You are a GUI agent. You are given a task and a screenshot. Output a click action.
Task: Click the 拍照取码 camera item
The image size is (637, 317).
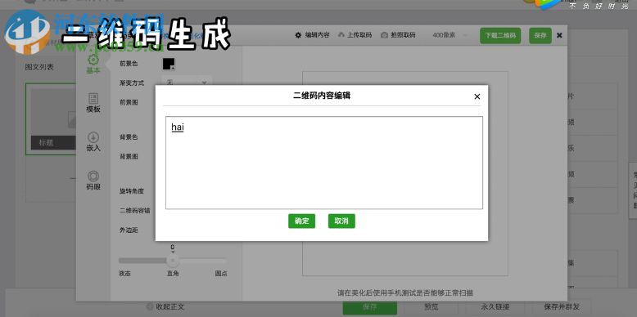point(398,35)
